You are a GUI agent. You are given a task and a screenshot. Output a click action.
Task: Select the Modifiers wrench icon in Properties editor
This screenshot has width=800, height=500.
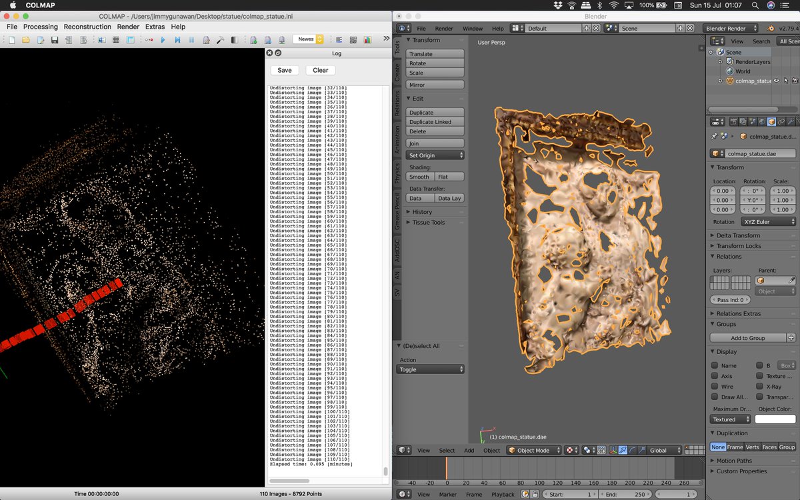pos(791,121)
